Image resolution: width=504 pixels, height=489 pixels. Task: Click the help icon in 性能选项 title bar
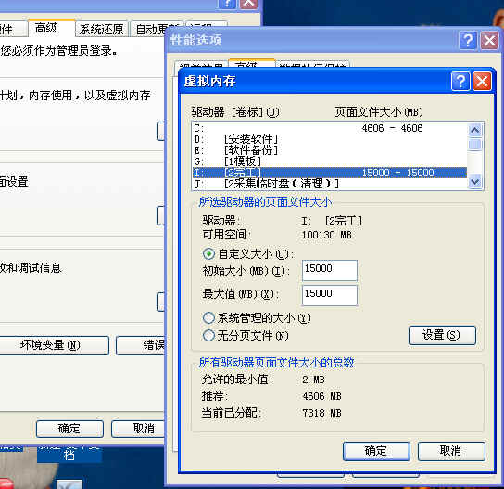point(468,41)
